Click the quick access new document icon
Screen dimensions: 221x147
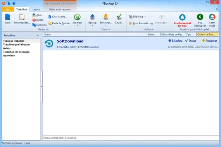[9, 3]
